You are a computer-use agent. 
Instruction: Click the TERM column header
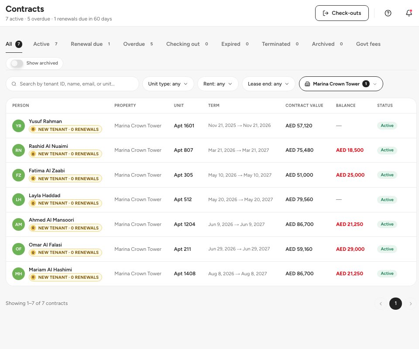[214, 106]
